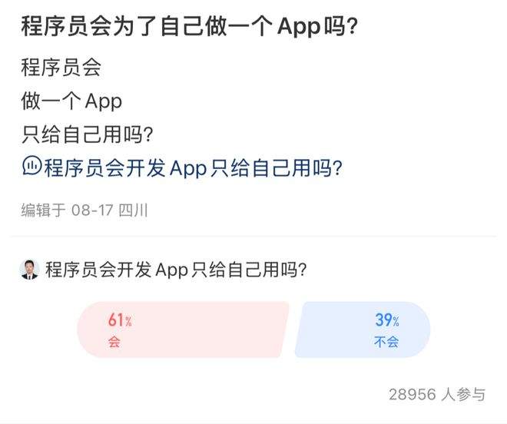Select the poll question beside the avatar

coord(177,270)
